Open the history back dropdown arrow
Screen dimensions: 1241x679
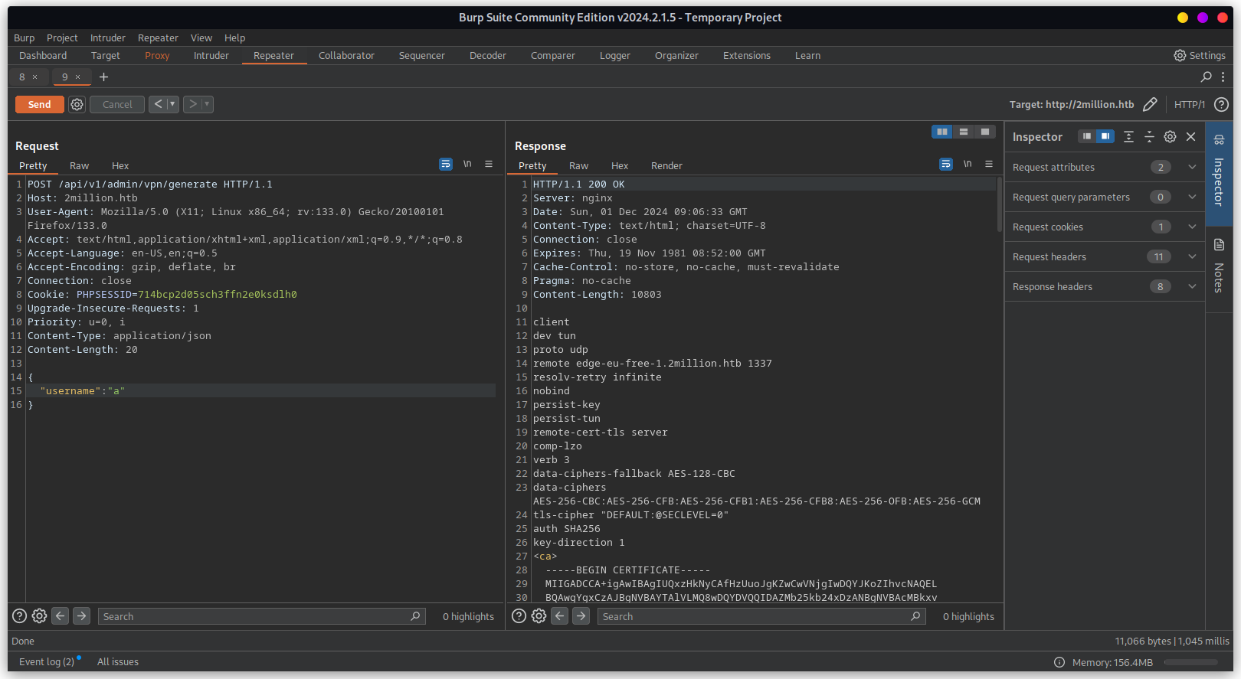172,104
